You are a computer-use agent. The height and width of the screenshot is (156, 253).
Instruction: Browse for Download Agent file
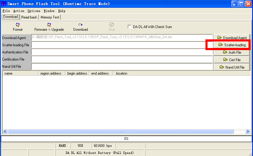click(232, 38)
